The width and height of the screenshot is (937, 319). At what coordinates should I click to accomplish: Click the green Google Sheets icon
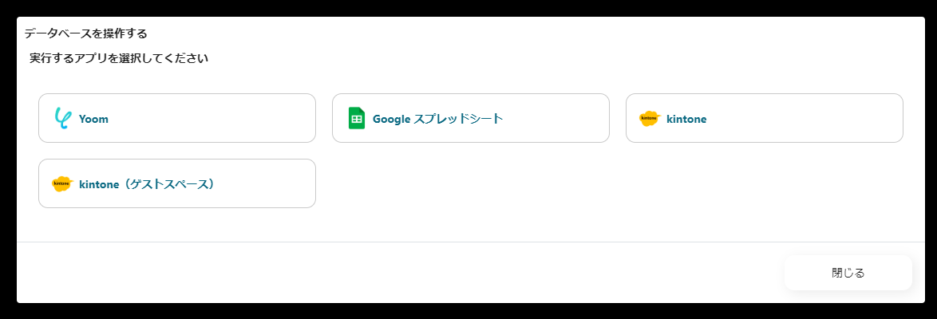point(356,119)
